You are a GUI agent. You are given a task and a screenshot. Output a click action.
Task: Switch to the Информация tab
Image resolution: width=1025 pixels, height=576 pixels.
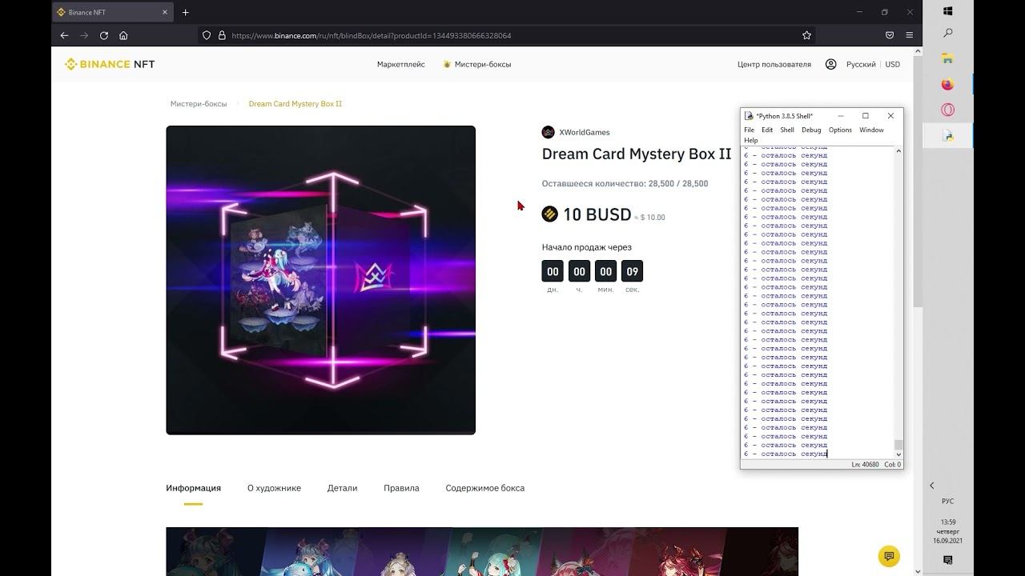click(x=193, y=488)
